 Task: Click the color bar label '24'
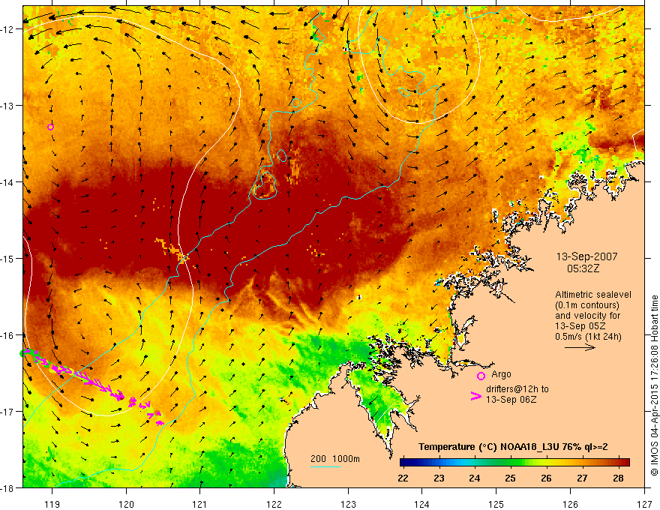coord(475,478)
